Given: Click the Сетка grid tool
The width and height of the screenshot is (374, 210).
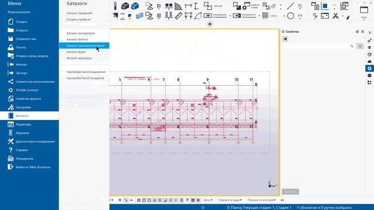Looking at the screenshot, I should [269, 16].
